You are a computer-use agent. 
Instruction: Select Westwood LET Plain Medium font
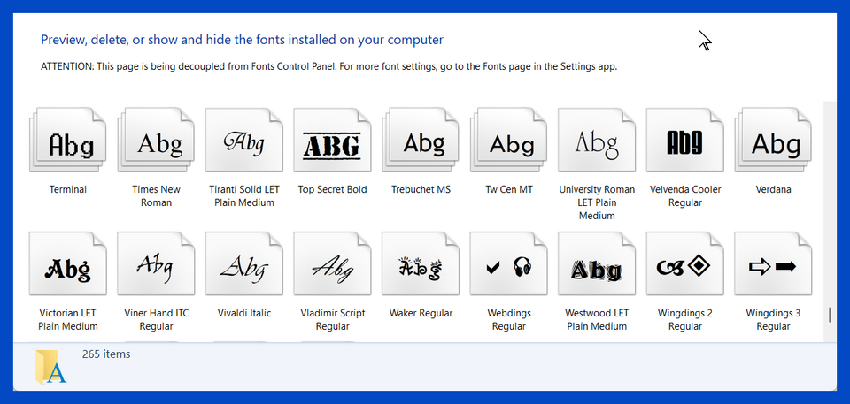point(597,266)
